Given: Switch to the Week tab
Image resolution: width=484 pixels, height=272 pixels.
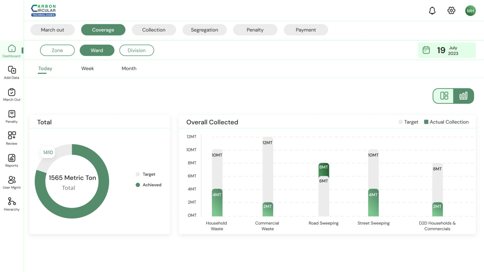Looking at the screenshot, I should [x=87, y=69].
